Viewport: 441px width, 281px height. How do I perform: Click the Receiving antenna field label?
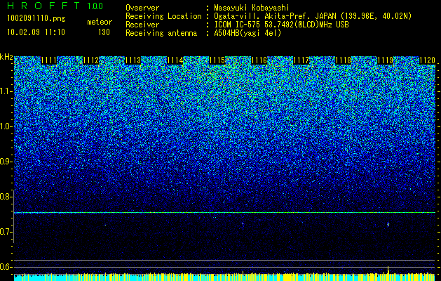coord(161,33)
